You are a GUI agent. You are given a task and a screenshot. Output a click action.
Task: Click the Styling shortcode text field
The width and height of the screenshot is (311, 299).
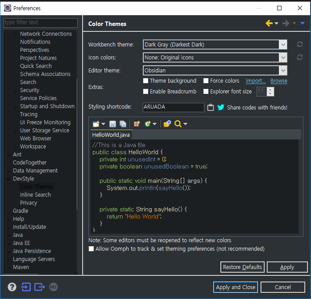pyautogui.click(x=174, y=107)
